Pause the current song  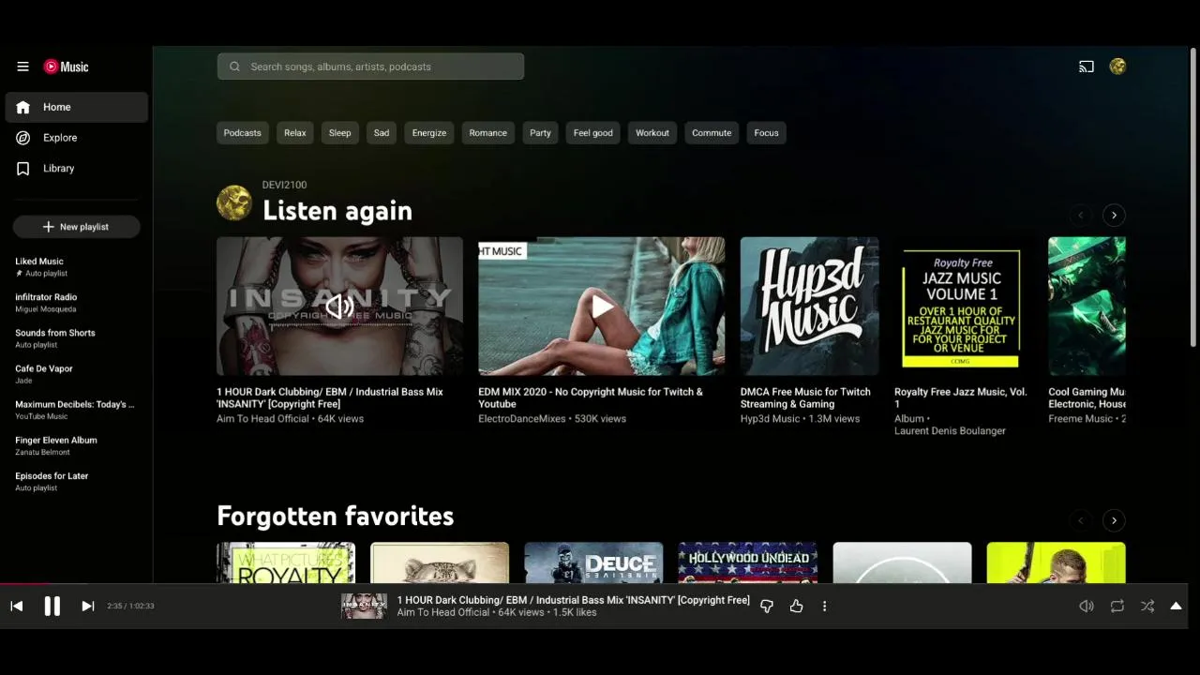[52, 607]
